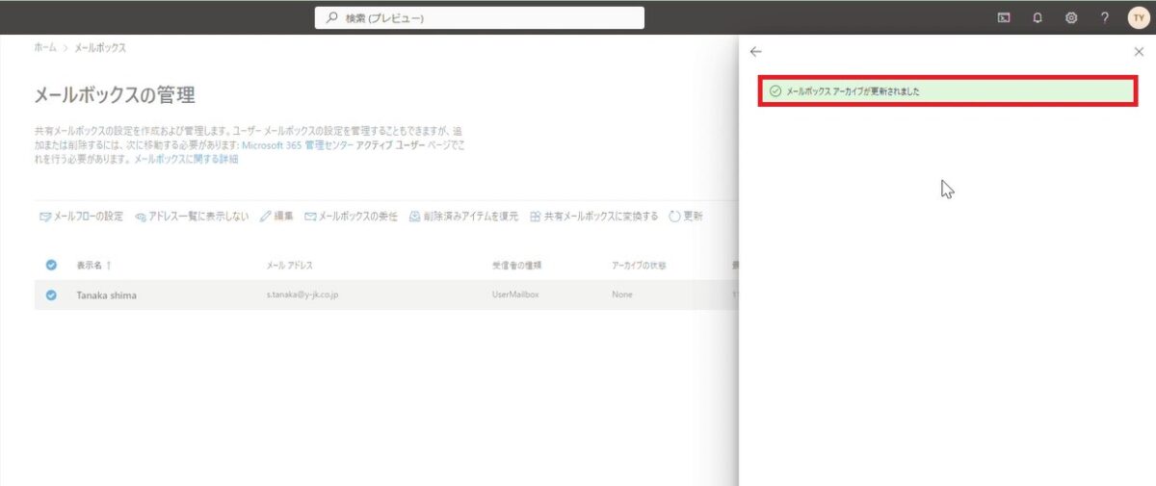Click アドレス一覧に表示しない toolbar item
The image size is (1156, 486).
[x=193, y=217]
